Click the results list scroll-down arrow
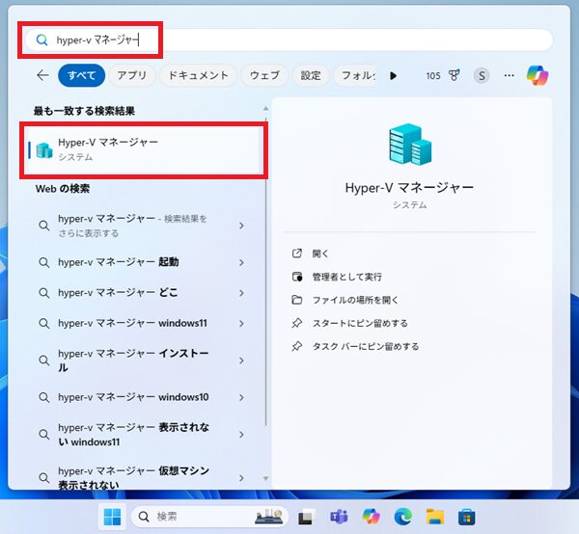The width and height of the screenshot is (579, 534). pyautogui.click(x=265, y=478)
